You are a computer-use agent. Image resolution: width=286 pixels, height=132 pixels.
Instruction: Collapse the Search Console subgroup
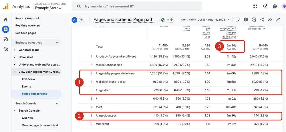click(x=15, y=111)
